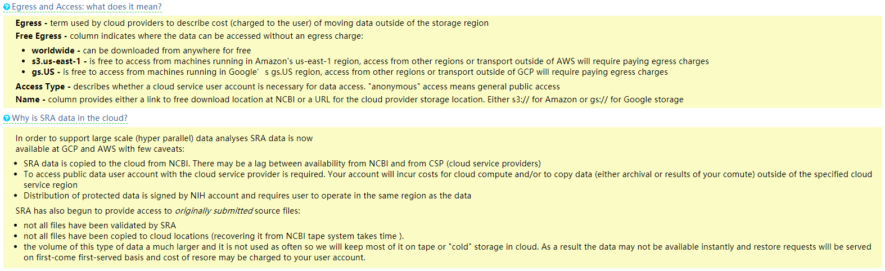Image resolution: width=885 pixels, height=271 pixels.
Task: Click the question-mark icon before Why is SRA data
Action: pos(7,118)
